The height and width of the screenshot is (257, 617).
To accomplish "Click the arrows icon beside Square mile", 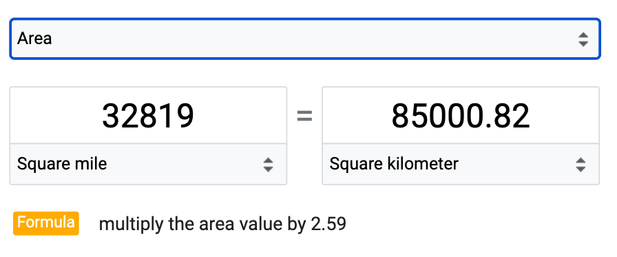I will pyautogui.click(x=268, y=165).
